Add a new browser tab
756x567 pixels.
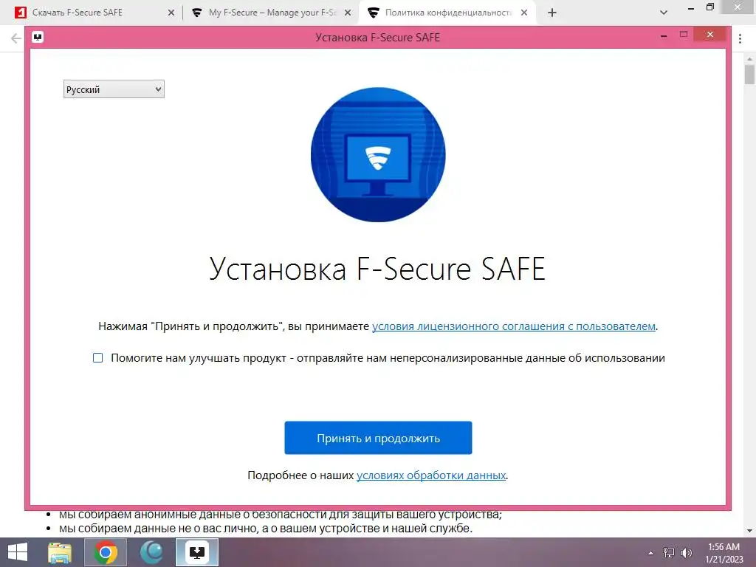click(x=552, y=13)
